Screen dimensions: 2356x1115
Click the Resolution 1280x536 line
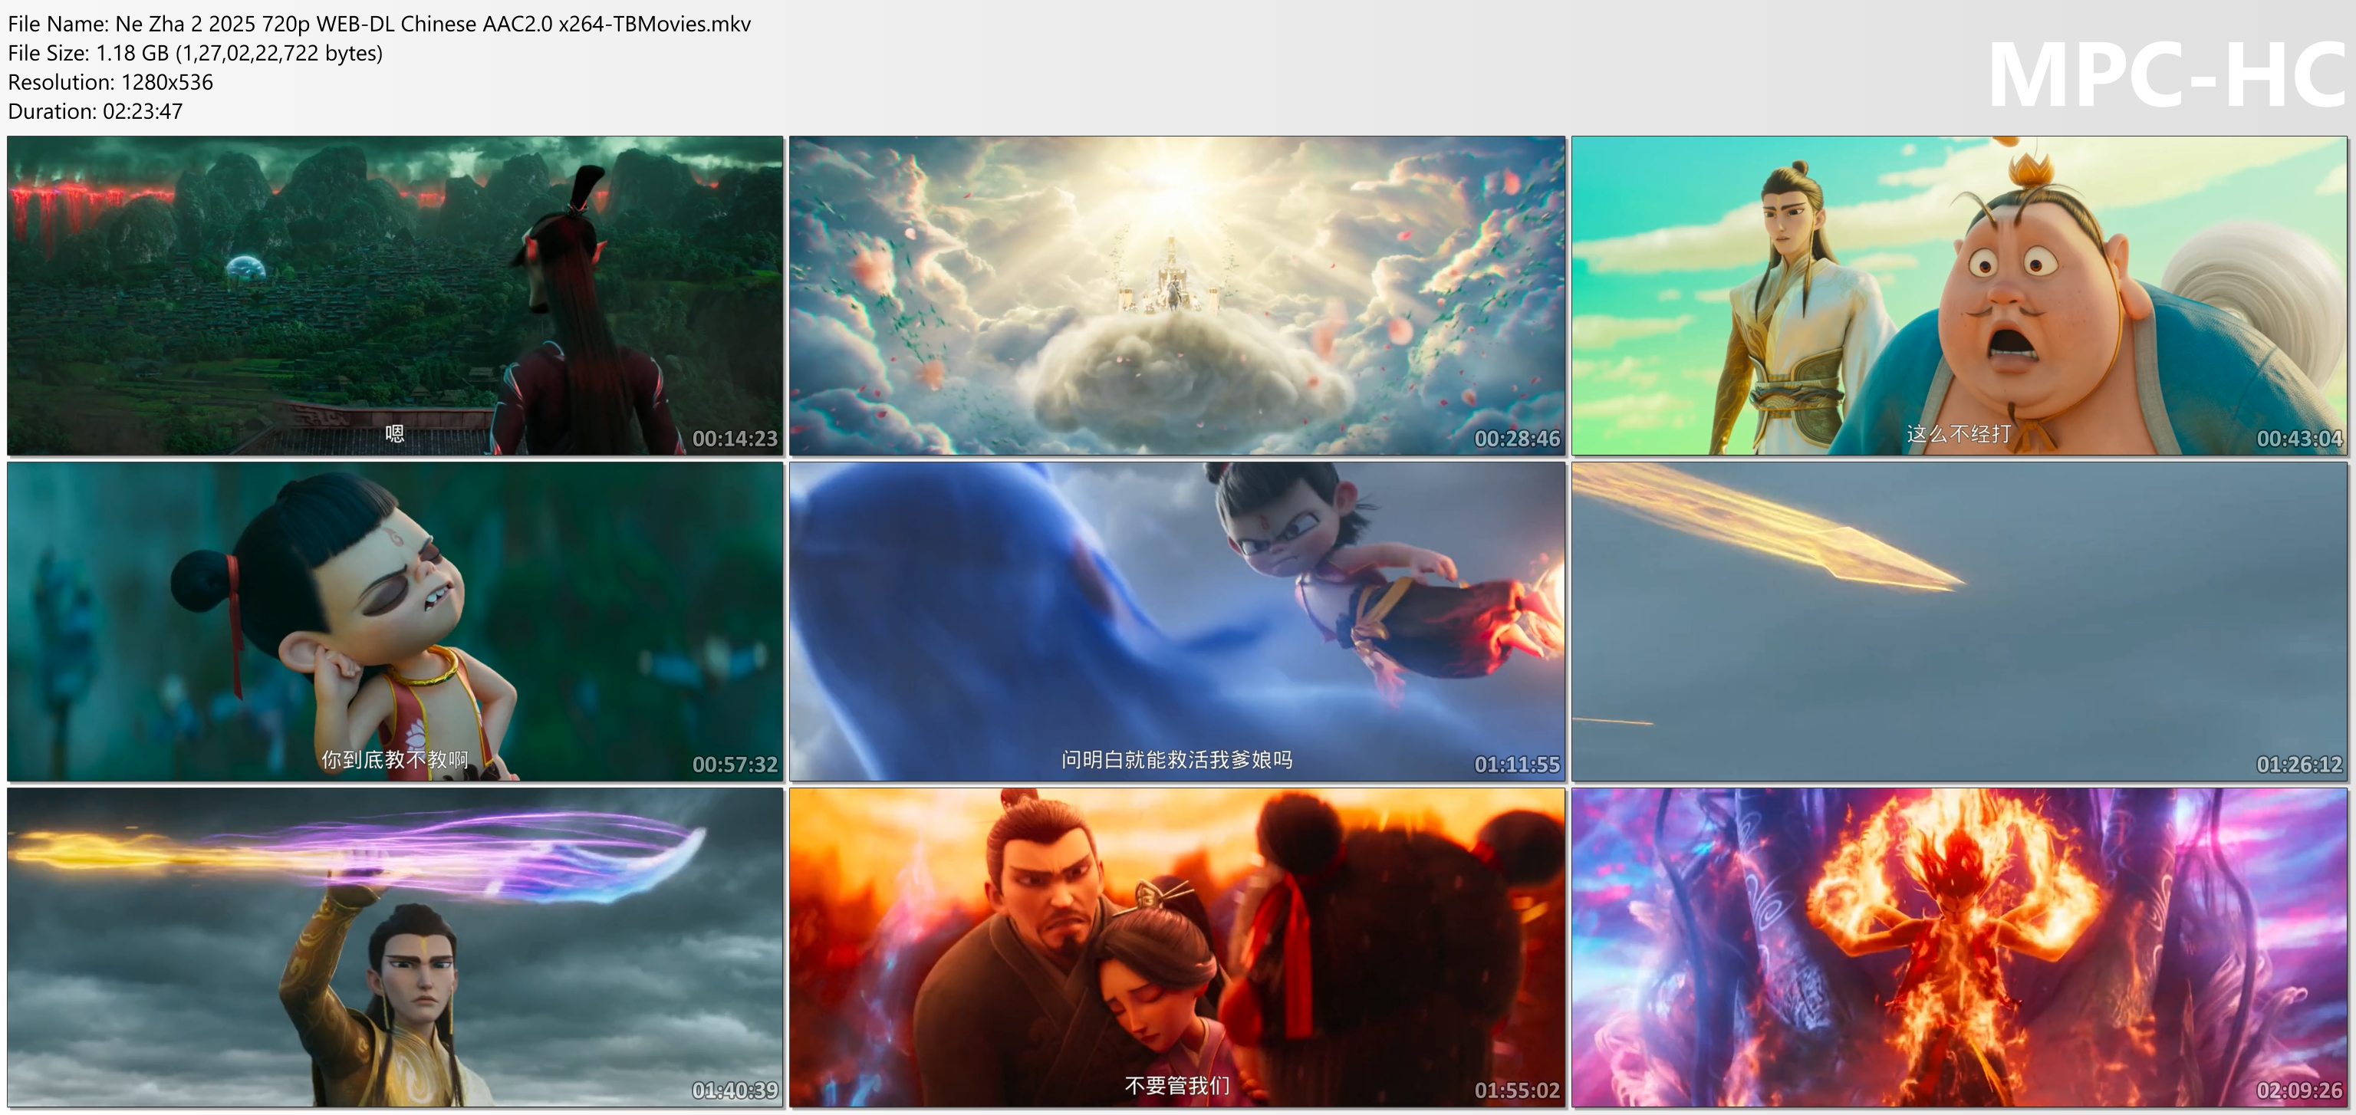tap(110, 82)
